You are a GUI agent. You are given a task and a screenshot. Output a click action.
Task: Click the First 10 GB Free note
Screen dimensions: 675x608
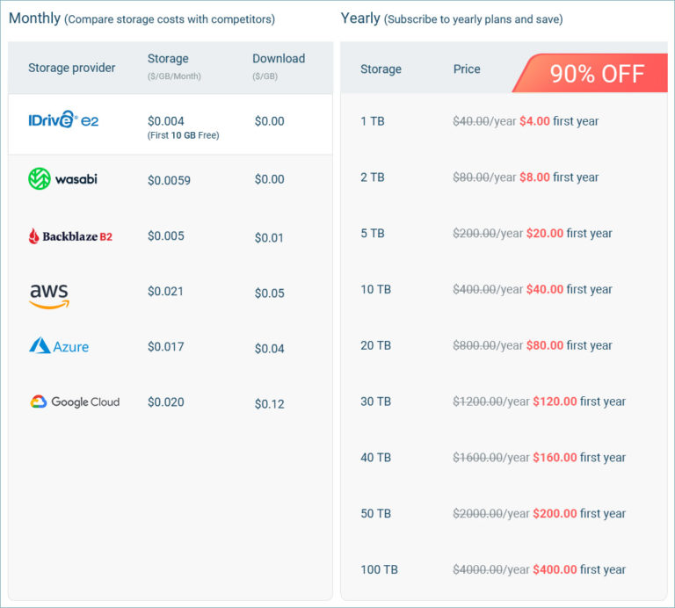click(x=184, y=135)
